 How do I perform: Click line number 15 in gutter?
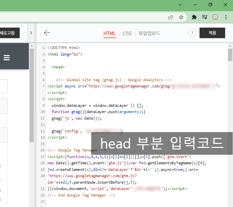[43, 144]
